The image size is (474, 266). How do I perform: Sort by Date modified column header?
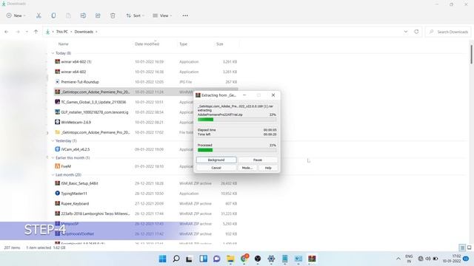pyautogui.click(x=147, y=44)
